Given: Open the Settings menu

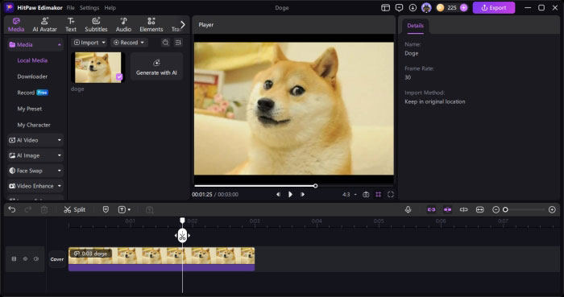Looking at the screenshot, I should point(89,7).
